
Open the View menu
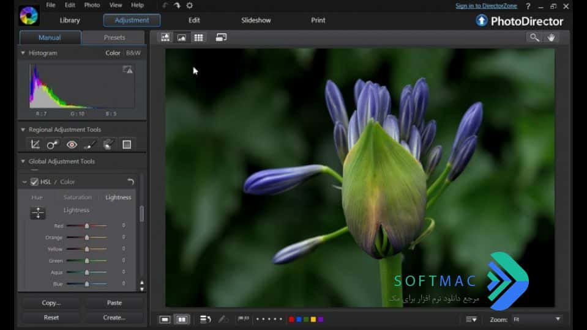pos(116,5)
